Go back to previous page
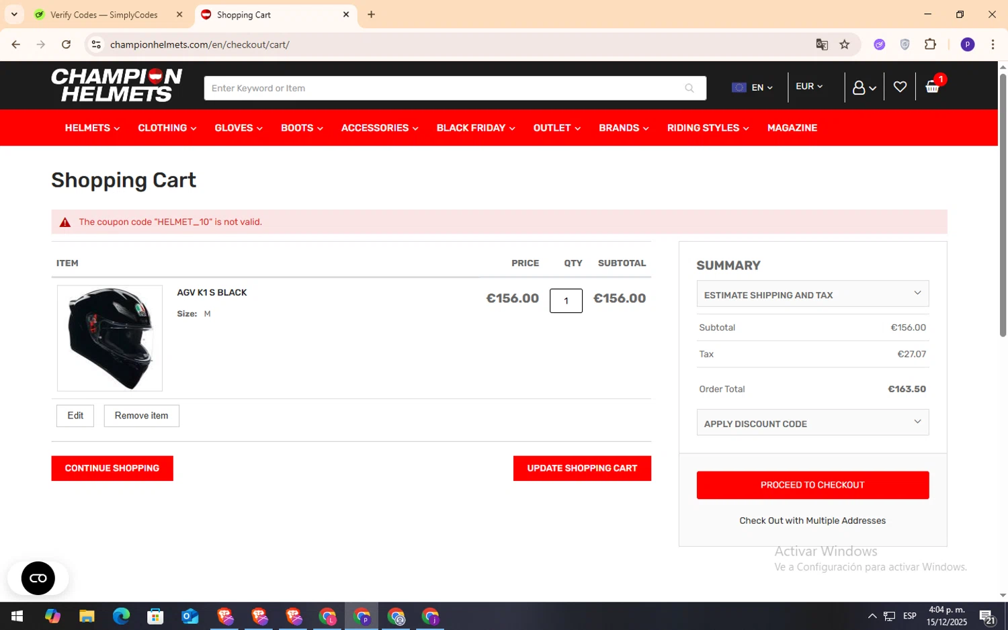The width and height of the screenshot is (1008, 630). pos(16,44)
